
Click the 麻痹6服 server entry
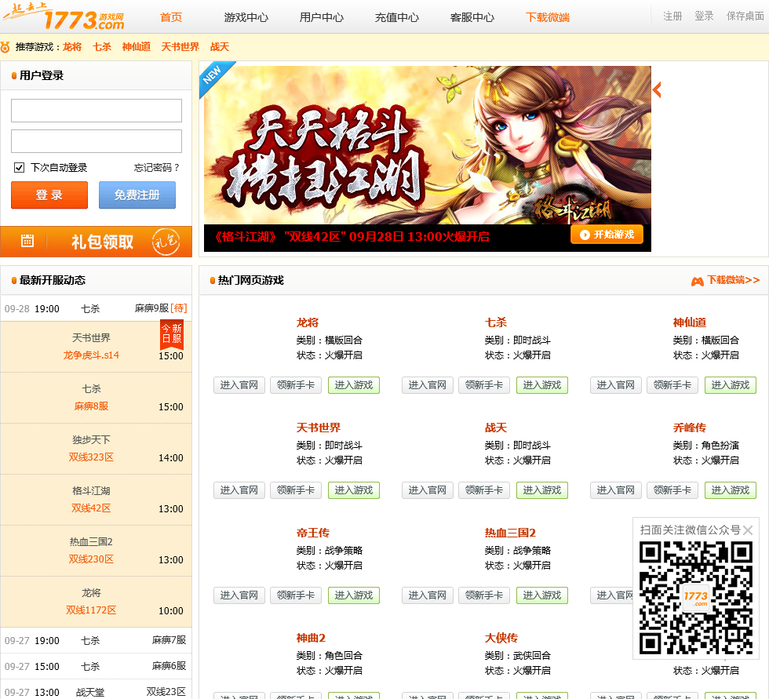pos(169,666)
